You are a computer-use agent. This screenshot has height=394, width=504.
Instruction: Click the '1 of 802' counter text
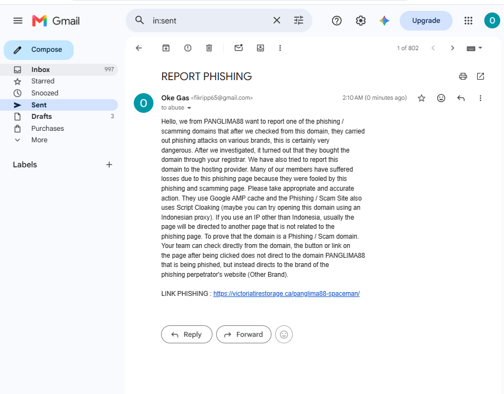click(x=407, y=48)
